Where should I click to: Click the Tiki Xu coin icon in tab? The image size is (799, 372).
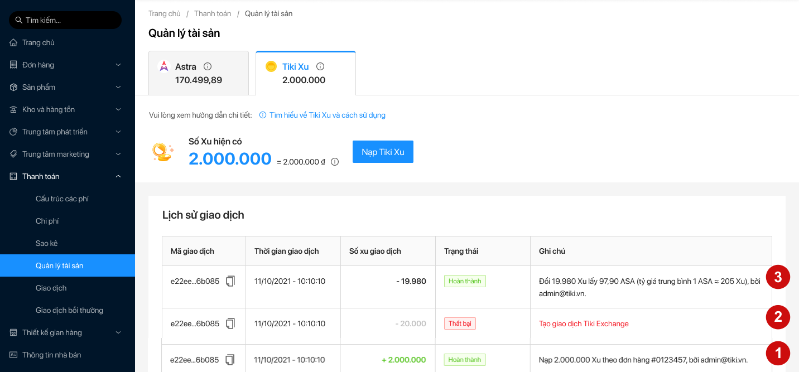tap(271, 66)
